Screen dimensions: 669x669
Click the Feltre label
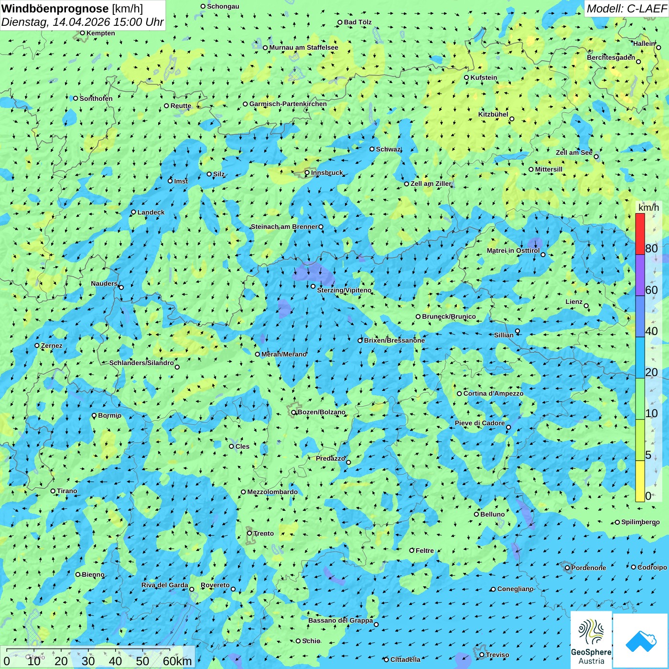(x=425, y=550)
